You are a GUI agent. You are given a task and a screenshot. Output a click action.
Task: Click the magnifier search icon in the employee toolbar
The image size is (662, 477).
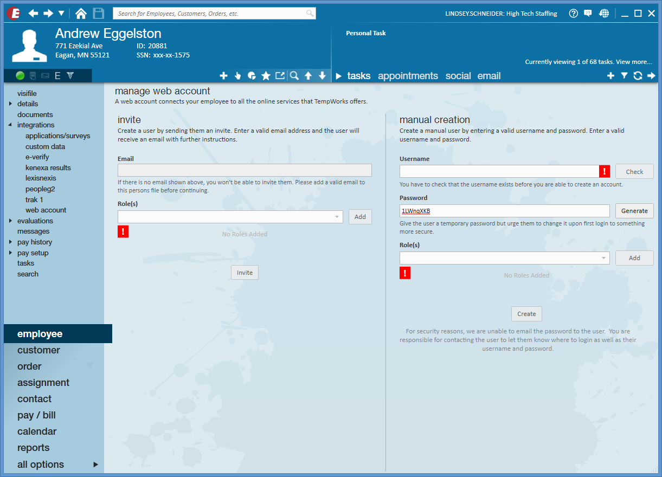(x=294, y=76)
